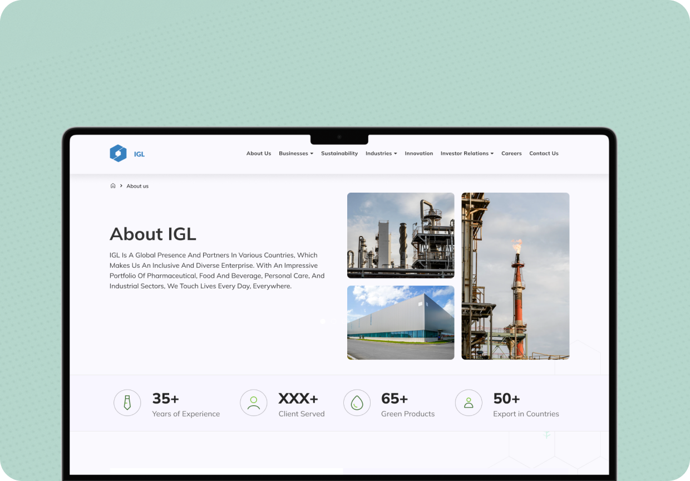This screenshot has width=690, height=481.
Task: Click the About us breadcrumb text
Action: [x=137, y=186]
